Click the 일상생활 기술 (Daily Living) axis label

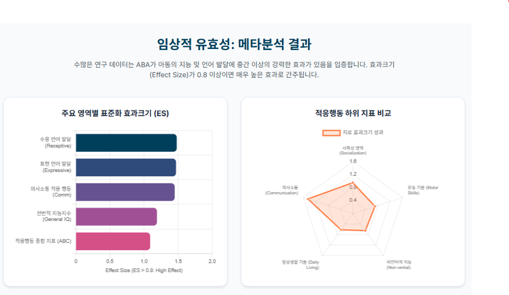(x=300, y=265)
